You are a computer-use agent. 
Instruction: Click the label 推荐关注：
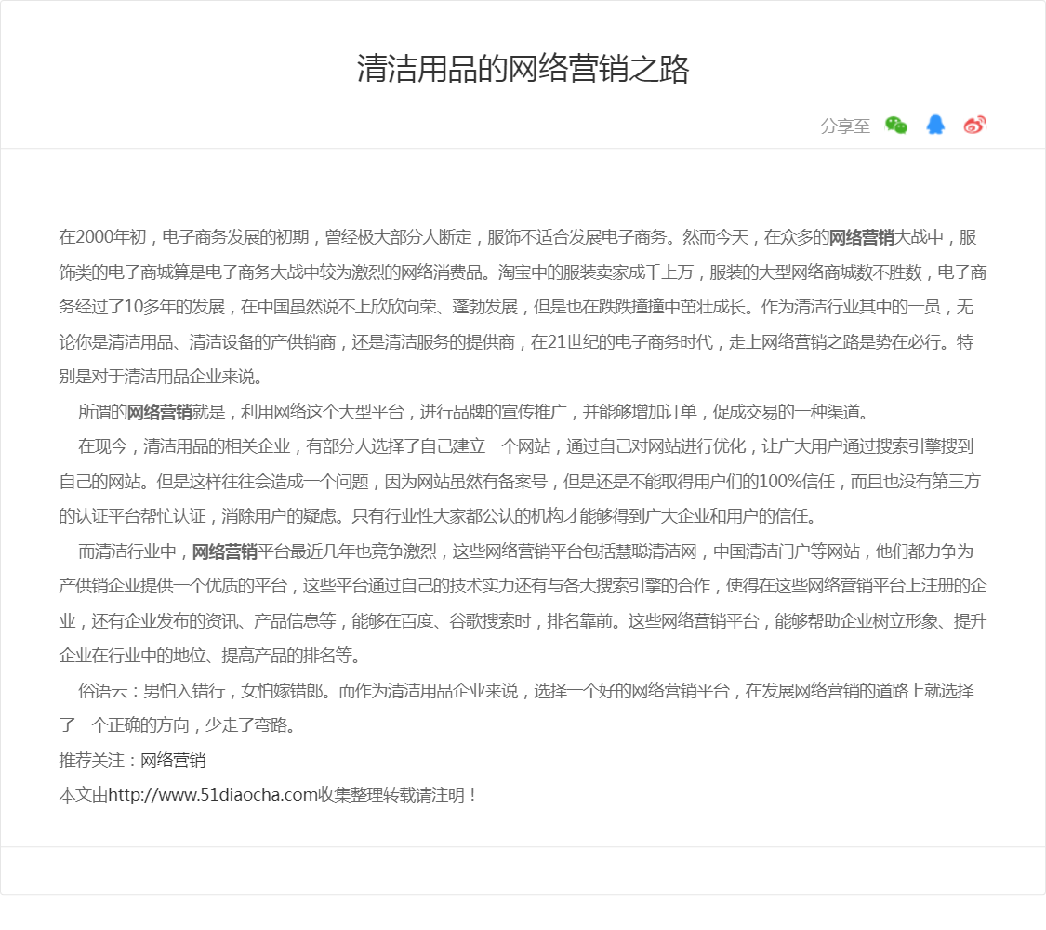click(x=99, y=761)
